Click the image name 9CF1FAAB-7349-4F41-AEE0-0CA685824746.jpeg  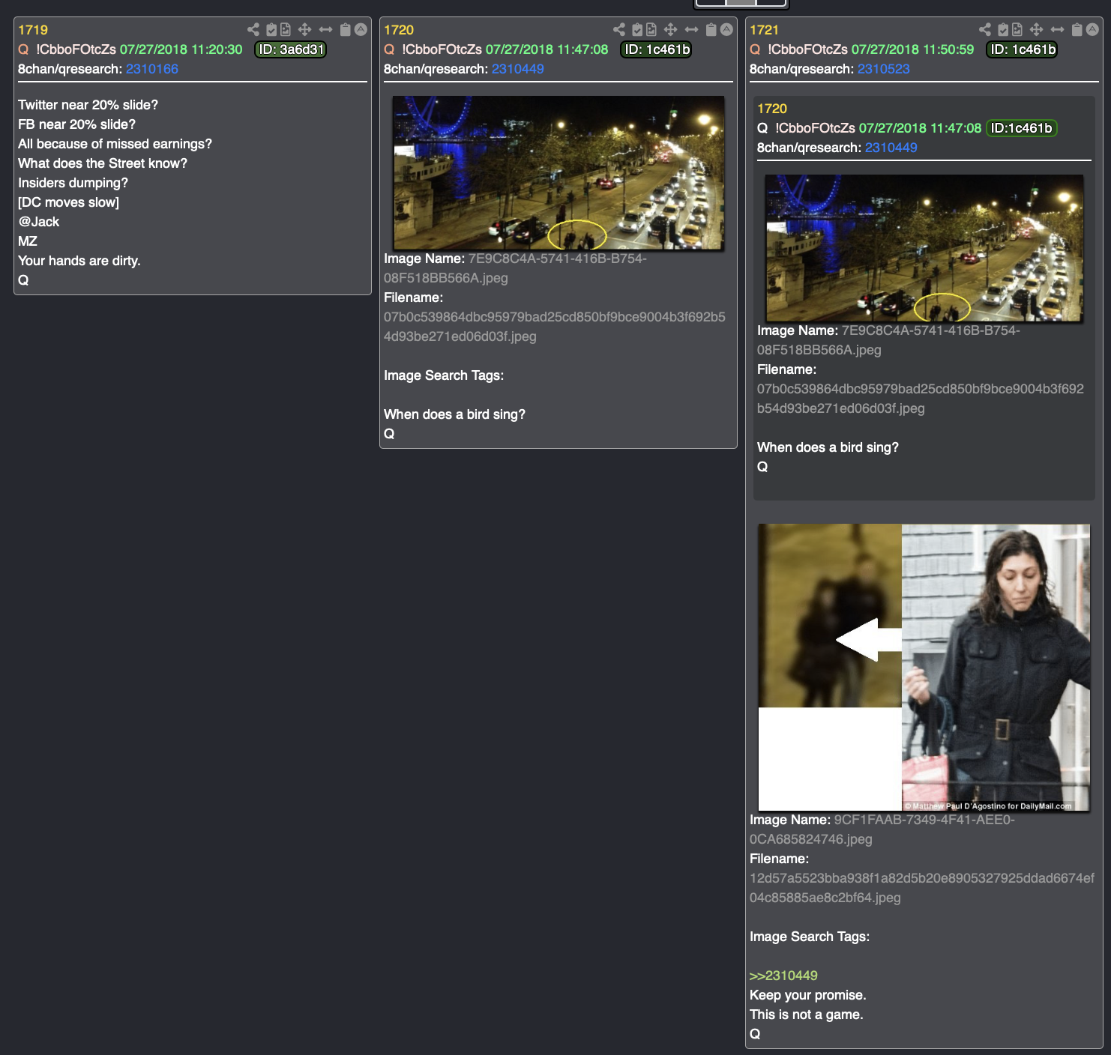click(882, 829)
